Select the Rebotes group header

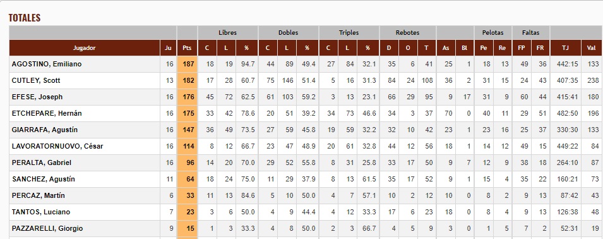pyautogui.click(x=408, y=33)
